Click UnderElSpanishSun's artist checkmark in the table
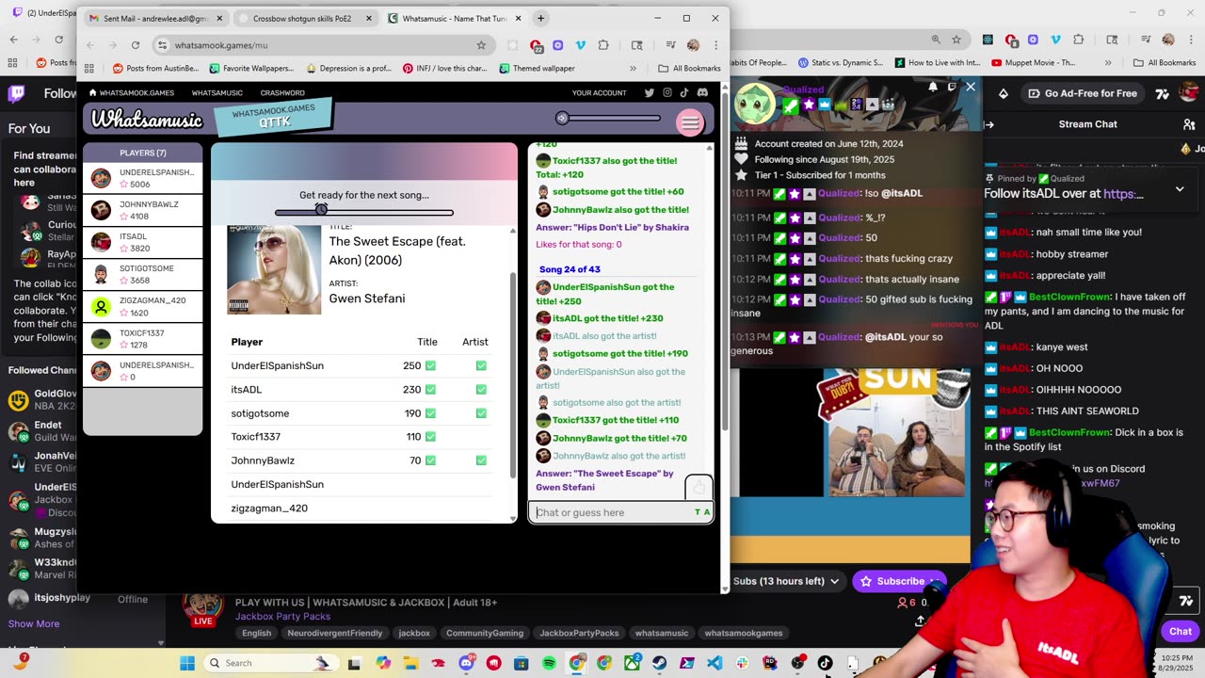 tap(481, 365)
